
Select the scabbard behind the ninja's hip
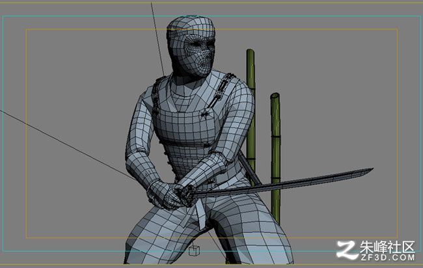pyautogui.click(x=250, y=168)
